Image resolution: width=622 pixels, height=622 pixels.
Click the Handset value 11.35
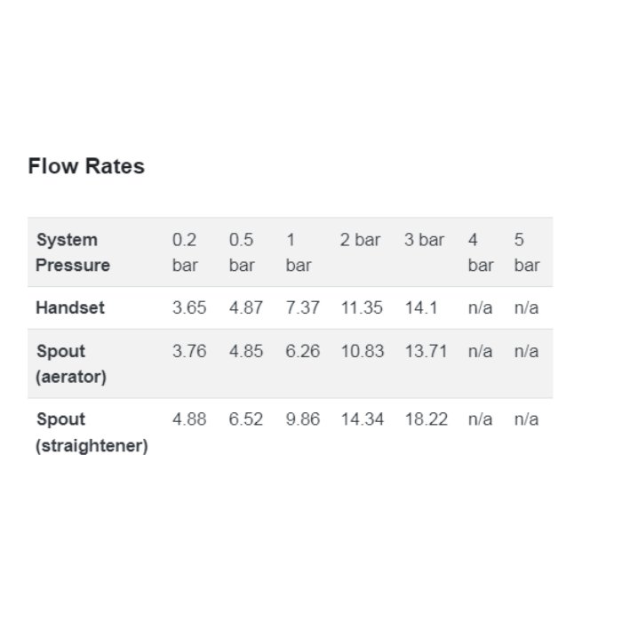click(362, 307)
